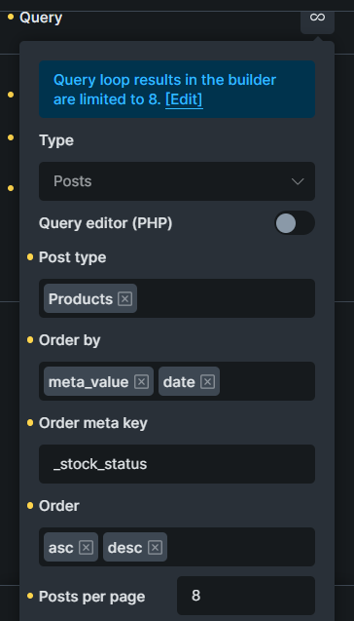Remove the date order by tag
This screenshot has height=621, width=354.
[x=207, y=382]
